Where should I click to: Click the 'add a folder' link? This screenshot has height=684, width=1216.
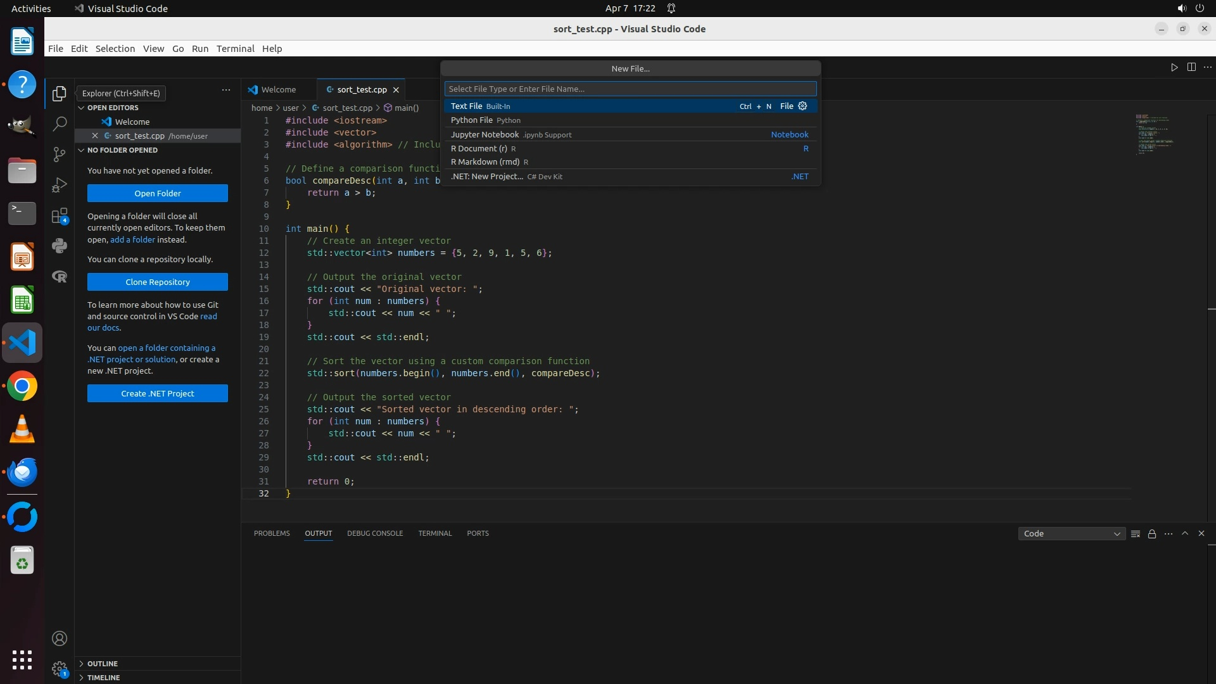pyautogui.click(x=132, y=239)
